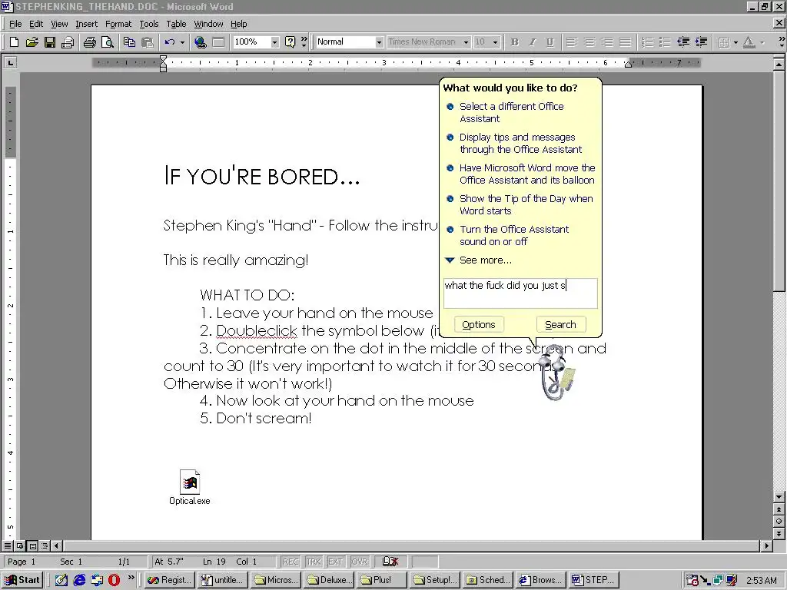The height and width of the screenshot is (590, 787).
Task: Switch to Normal View button
Action: click(x=8, y=545)
